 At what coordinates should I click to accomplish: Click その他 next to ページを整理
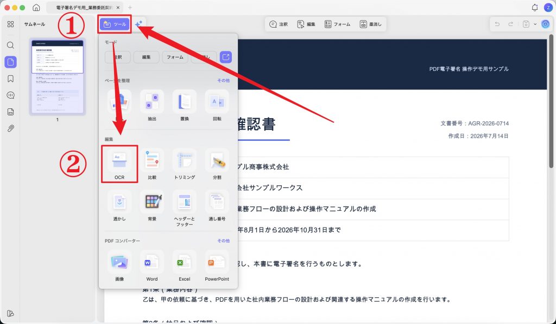[223, 81]
